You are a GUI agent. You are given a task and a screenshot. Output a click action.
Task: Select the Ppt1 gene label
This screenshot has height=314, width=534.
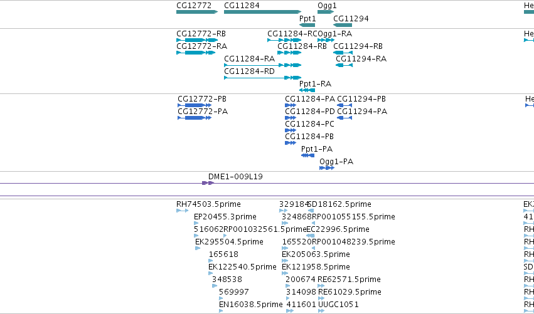[307, 18]
